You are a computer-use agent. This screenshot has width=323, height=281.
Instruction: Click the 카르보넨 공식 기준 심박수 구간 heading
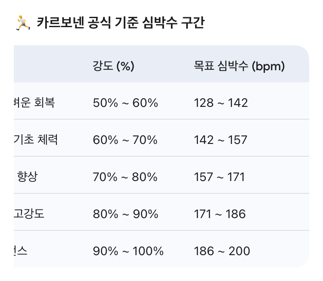(120, 23)
